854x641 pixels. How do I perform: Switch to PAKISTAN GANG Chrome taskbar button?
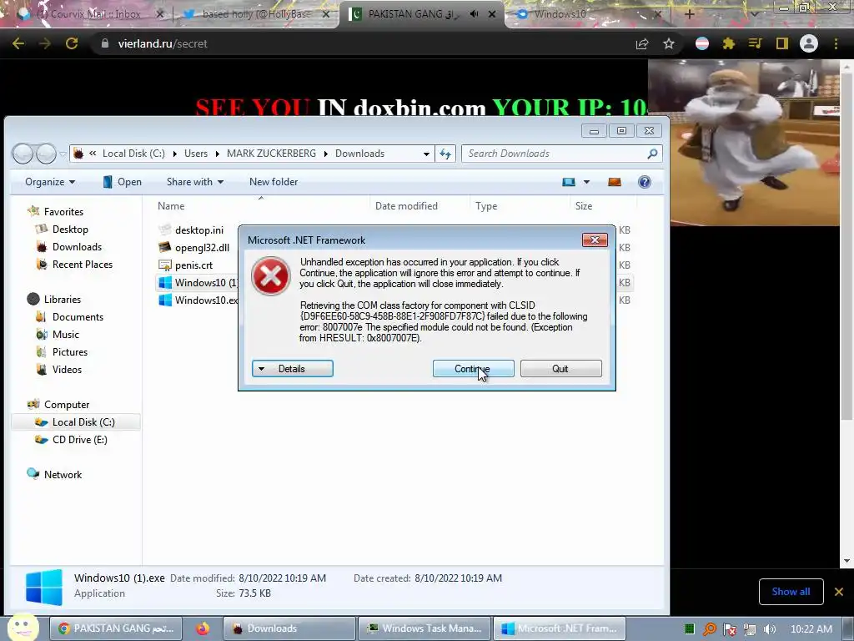click(x=115, y=628)
